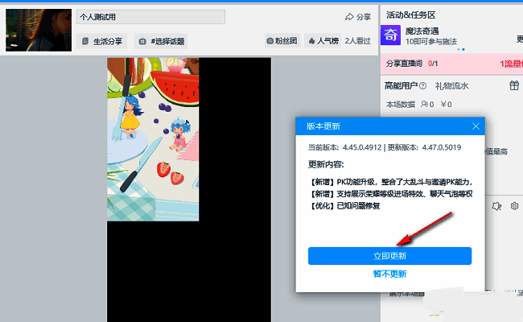
Task: Click the 【新增】支持展示荣耀等级 changelog line
Action: (390, 194)
